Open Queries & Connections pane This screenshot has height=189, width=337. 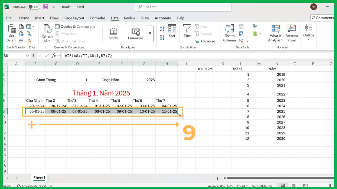pos(75,26)
